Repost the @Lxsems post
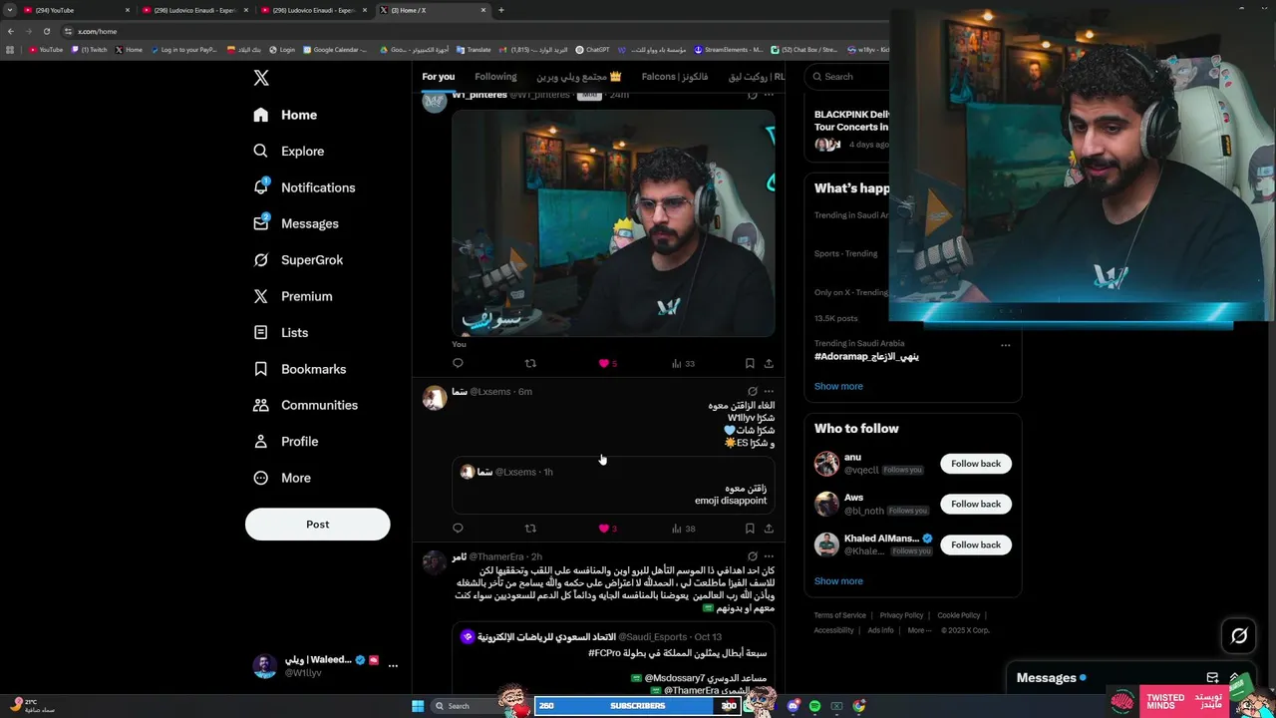 530,529
